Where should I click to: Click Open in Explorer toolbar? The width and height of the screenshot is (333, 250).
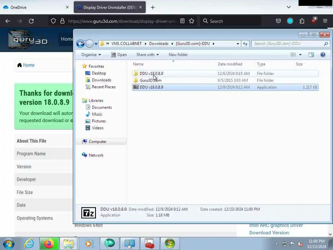(x=119, y=55)
